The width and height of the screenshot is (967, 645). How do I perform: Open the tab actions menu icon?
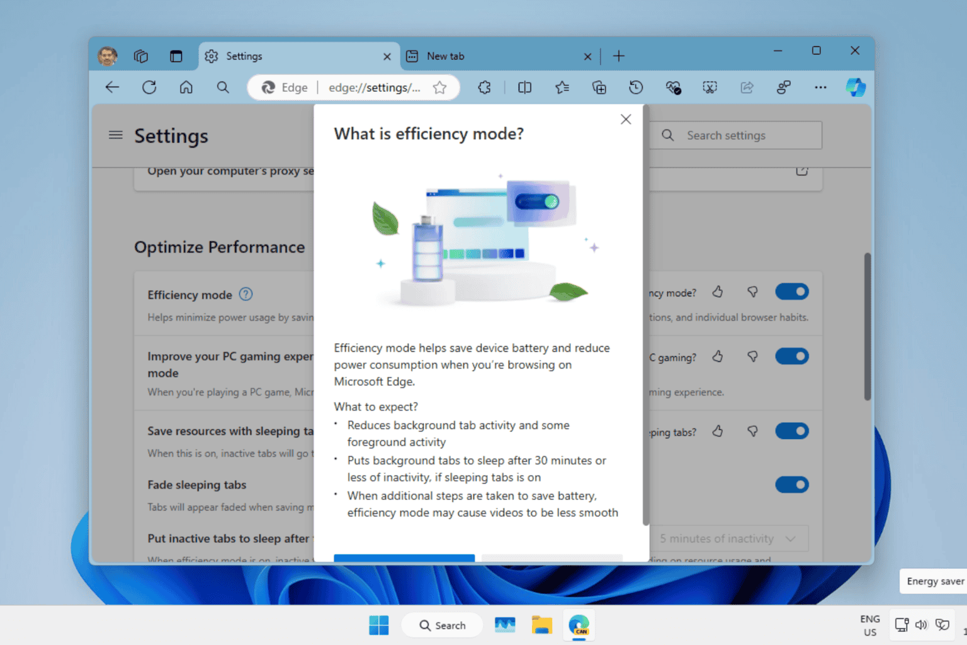pos(176,56)
